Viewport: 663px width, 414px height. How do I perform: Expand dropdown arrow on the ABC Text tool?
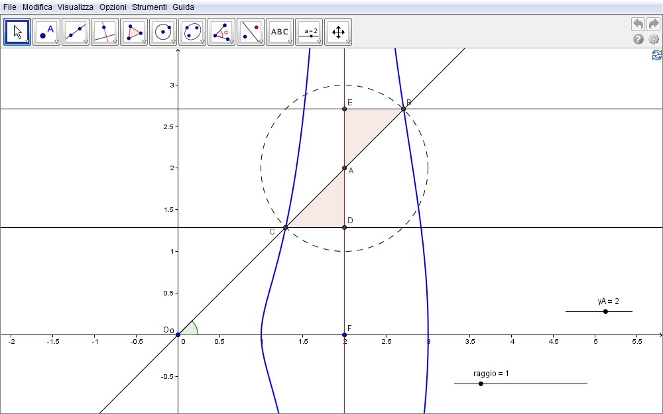click(290, 42)
